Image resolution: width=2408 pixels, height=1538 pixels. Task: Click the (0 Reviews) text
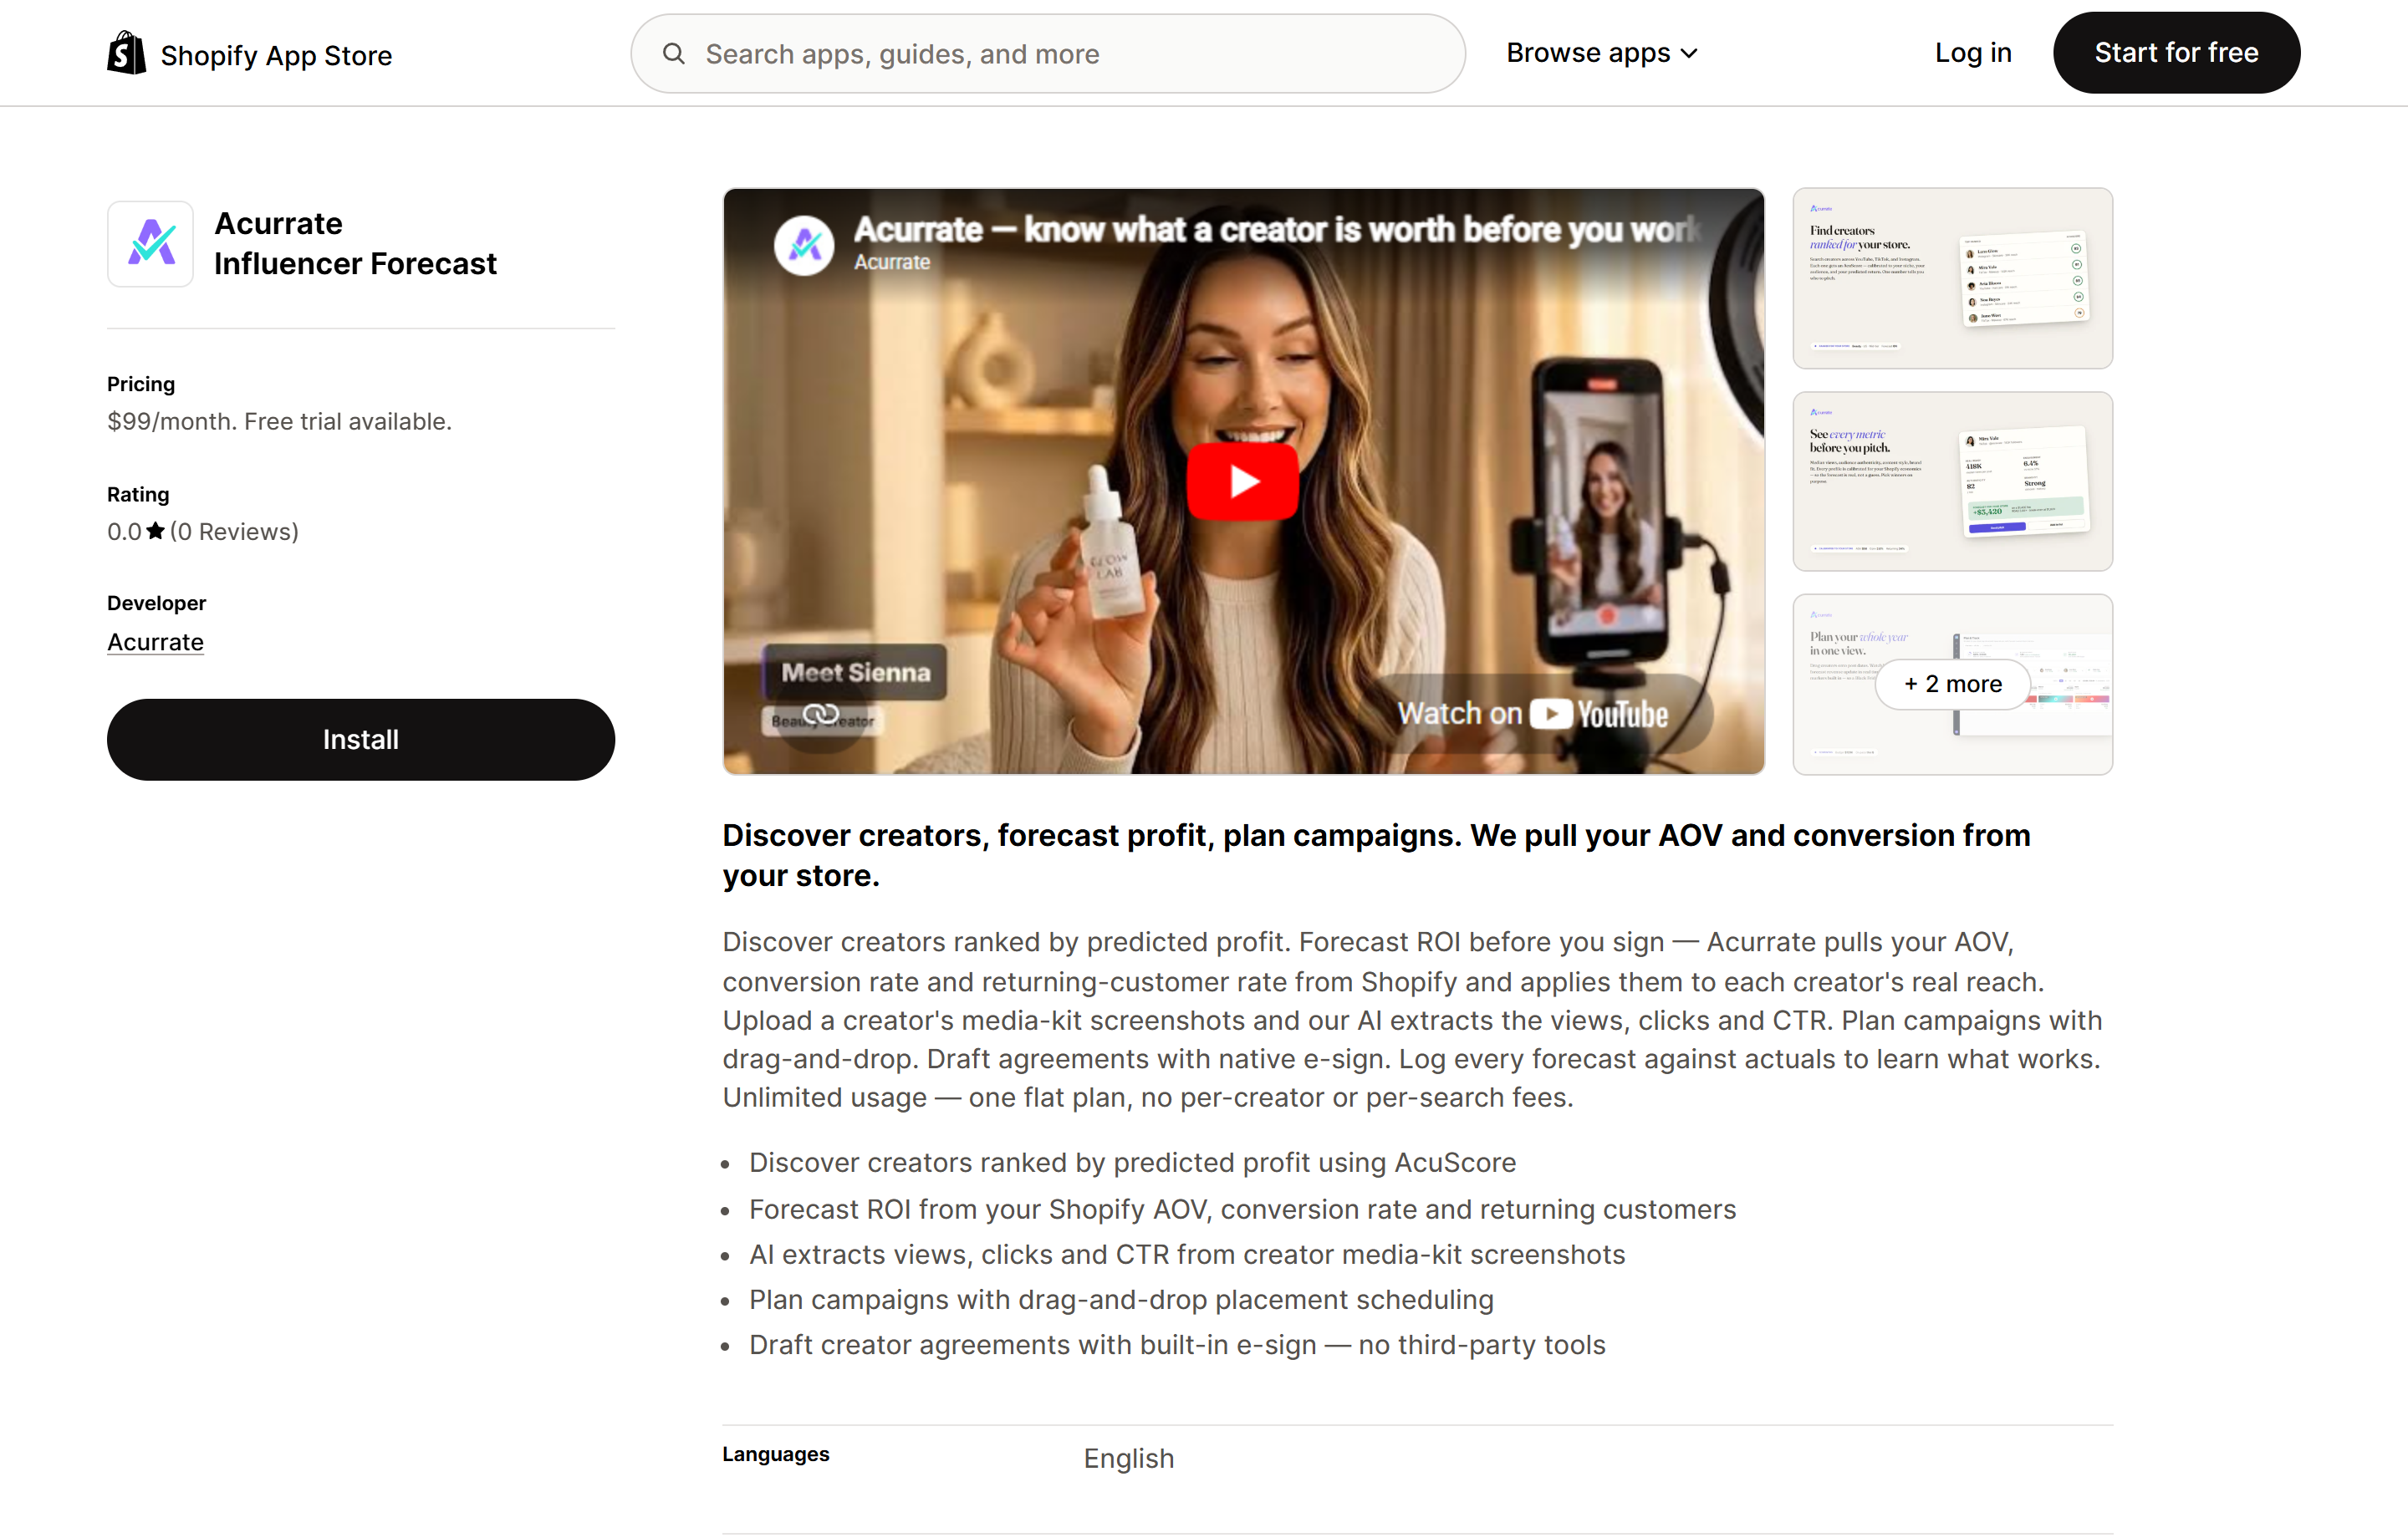pyautogui.click(x=234, y=532)
